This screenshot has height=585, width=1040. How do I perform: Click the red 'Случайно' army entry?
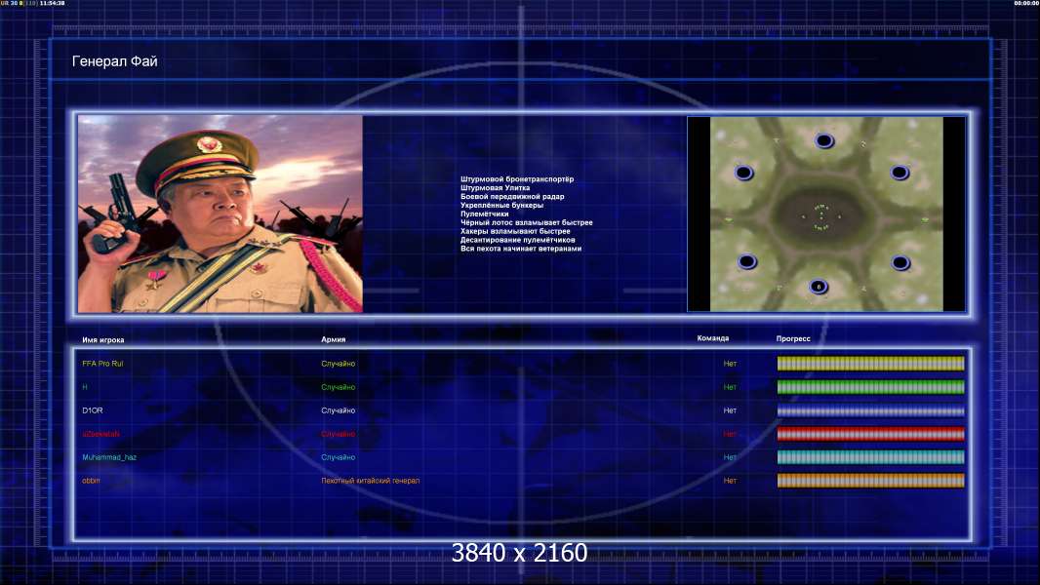(339, 434)
